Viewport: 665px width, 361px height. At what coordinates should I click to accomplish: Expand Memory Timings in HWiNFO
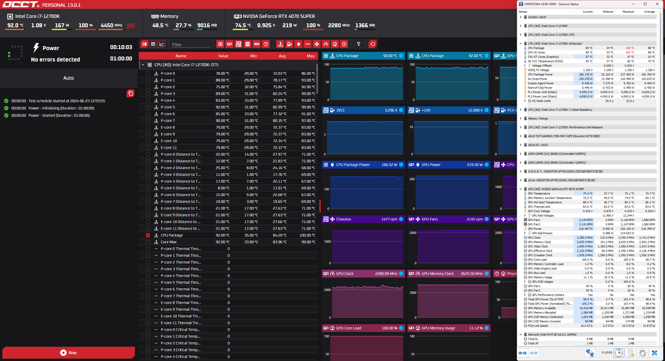[521, 119]
